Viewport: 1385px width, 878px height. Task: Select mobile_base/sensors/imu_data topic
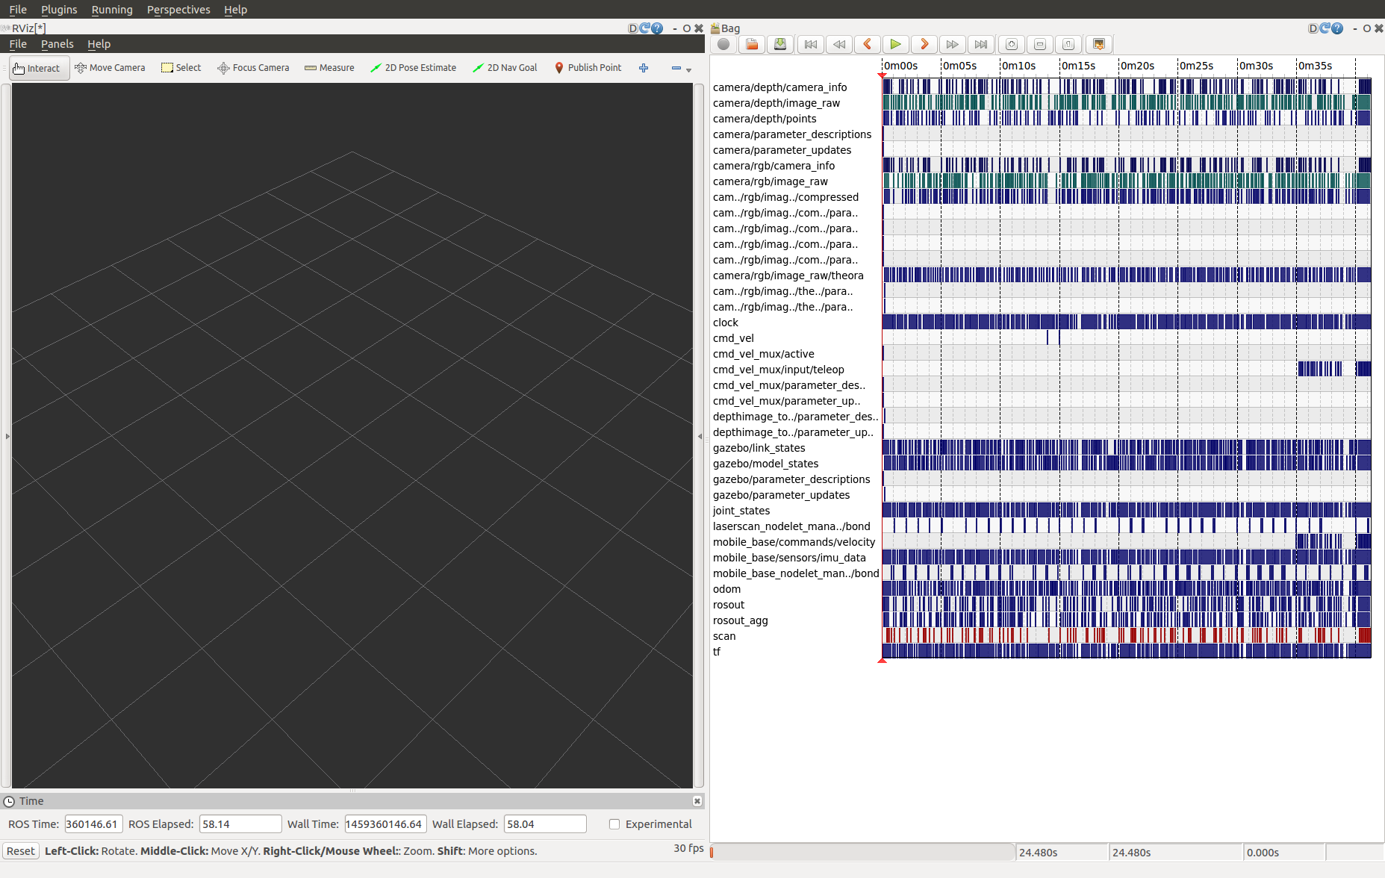point(789,558)
